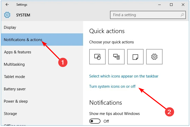190x127 pixels.
Task: Go to Multitasking settings
Action: (42, 64)
